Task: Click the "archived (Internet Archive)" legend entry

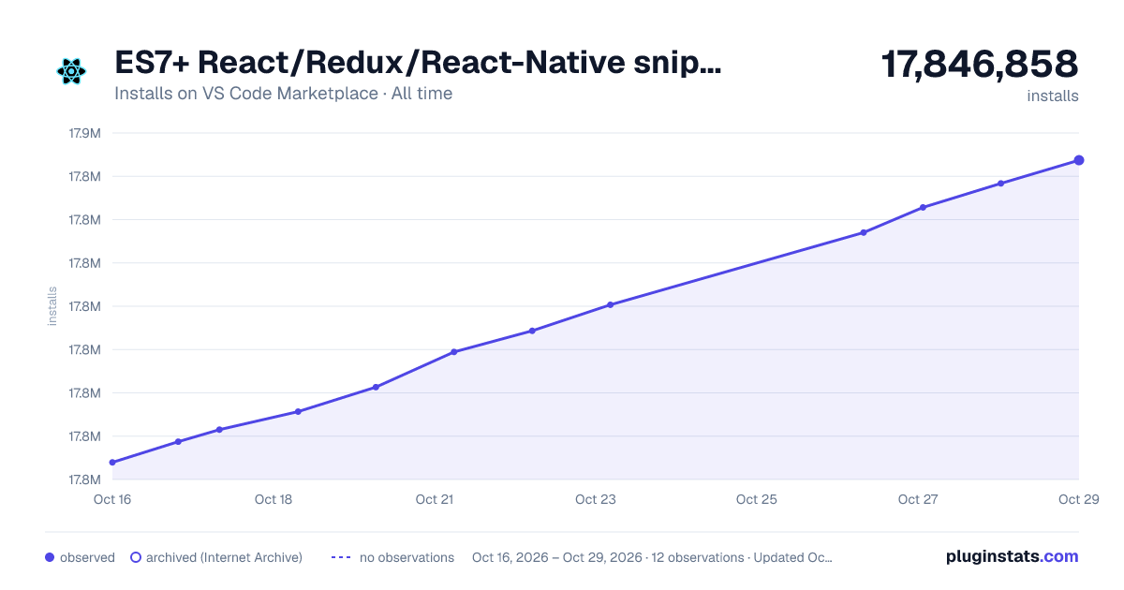Action: click(x=215, y=557)
